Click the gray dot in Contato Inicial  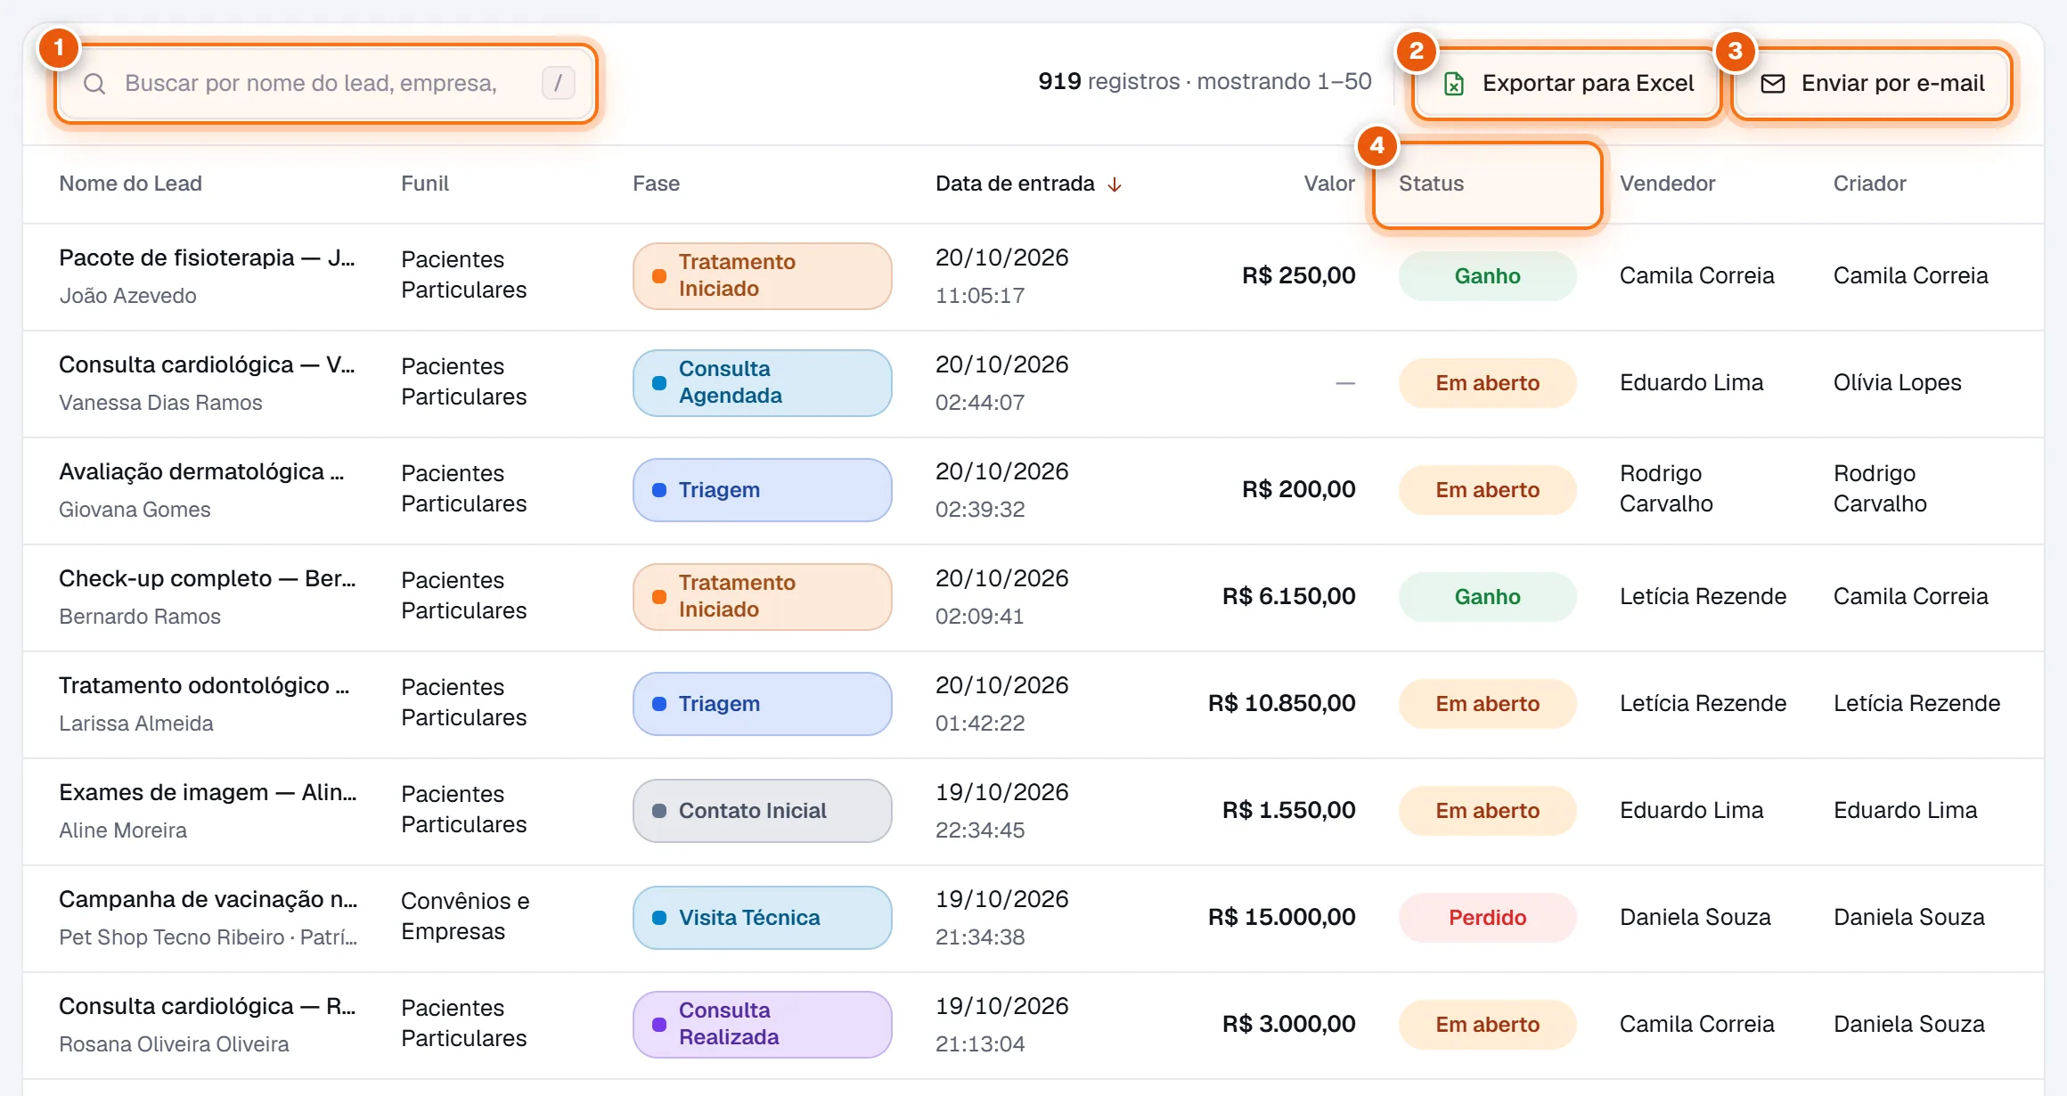pyautogui.click(x=659, y=811)
